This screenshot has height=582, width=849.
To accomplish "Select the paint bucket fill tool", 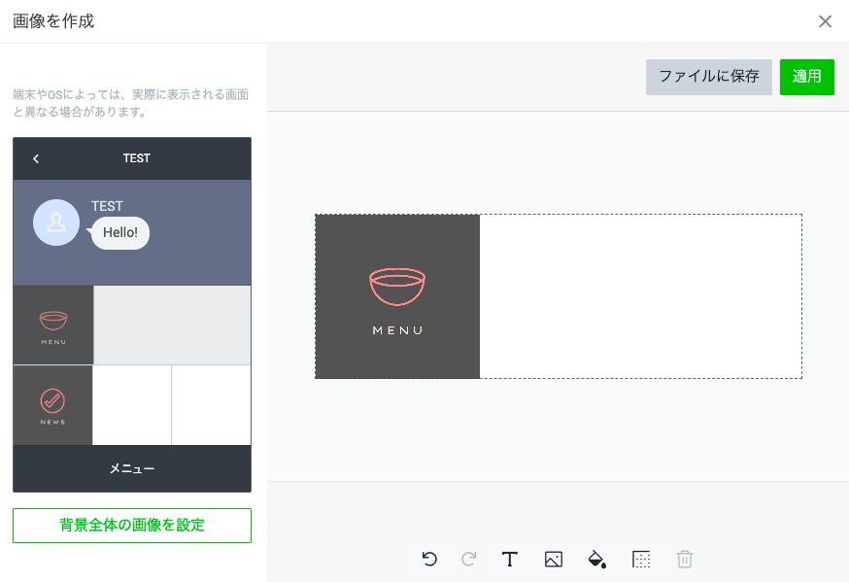I will coord(596,560).
